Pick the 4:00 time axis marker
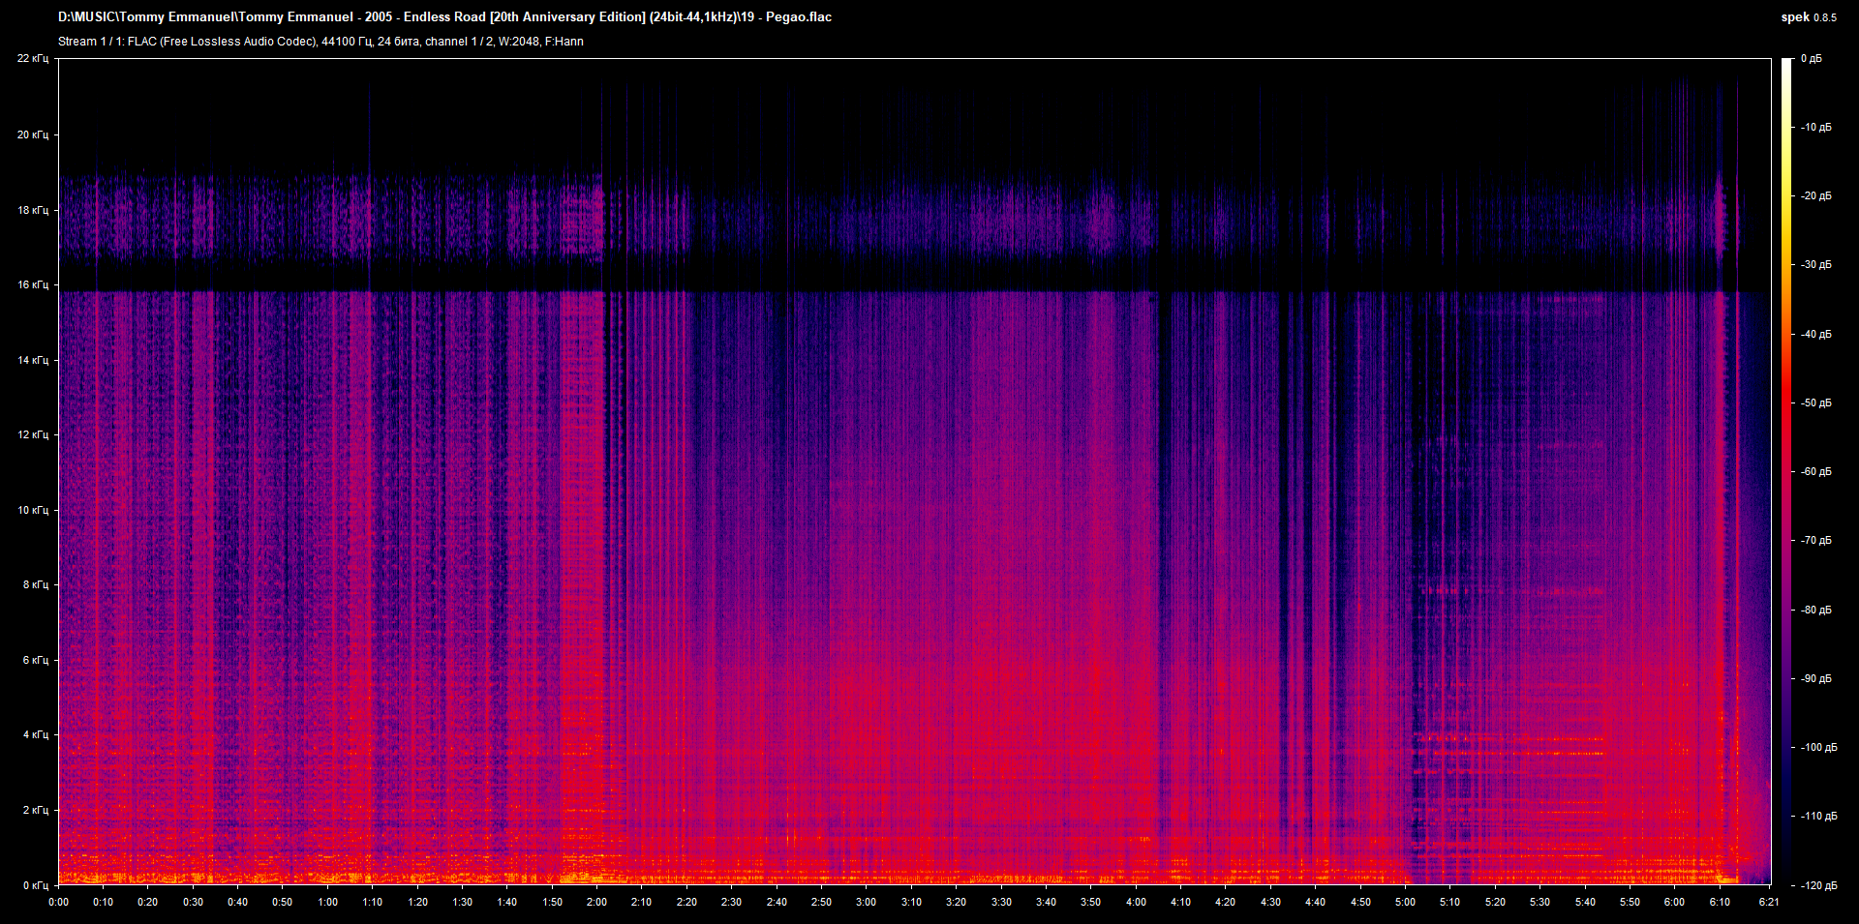Image resolution: width=1859 pixels, height=924 pixels. click(1136, 902)
